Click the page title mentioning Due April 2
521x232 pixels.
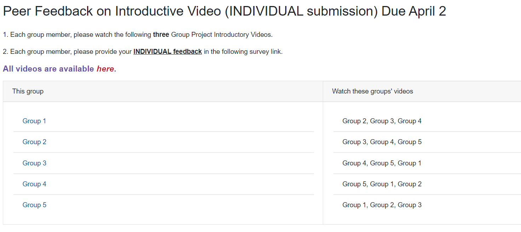coord(224,12)
